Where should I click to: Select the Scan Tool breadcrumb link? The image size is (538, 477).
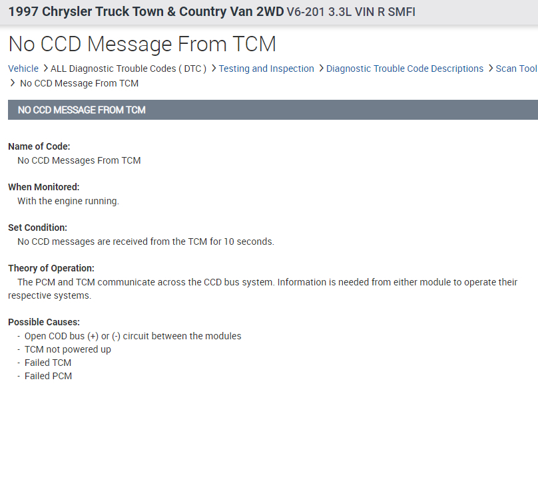pos(516,69)
